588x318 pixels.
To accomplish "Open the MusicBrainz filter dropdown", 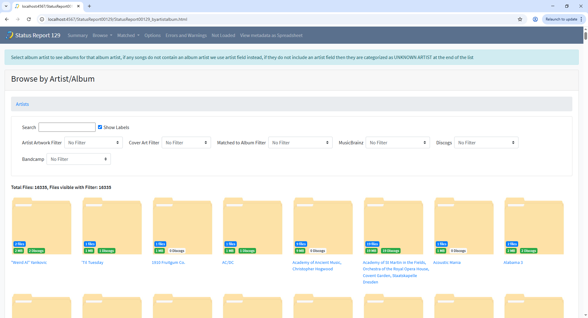I will point(398,142).
